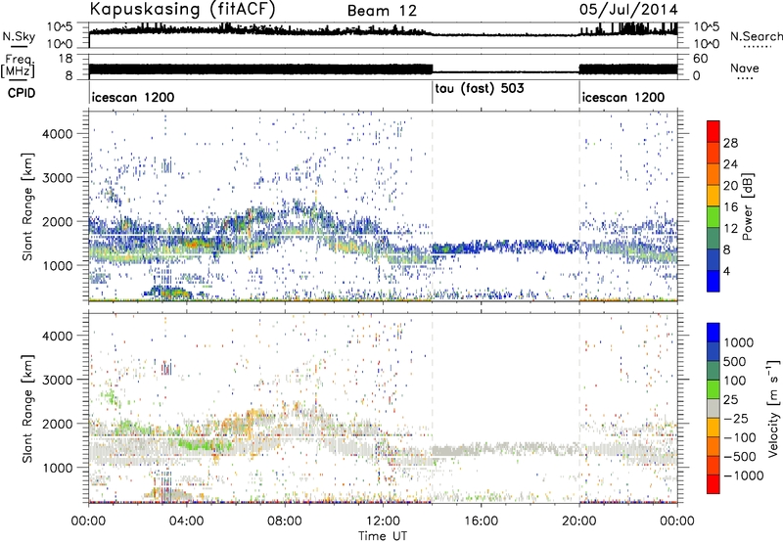Pick the light green 12–16 dB power swatch
Image resolution: width=783 pixels, height=542 pixels.
[x=714, y=217]
